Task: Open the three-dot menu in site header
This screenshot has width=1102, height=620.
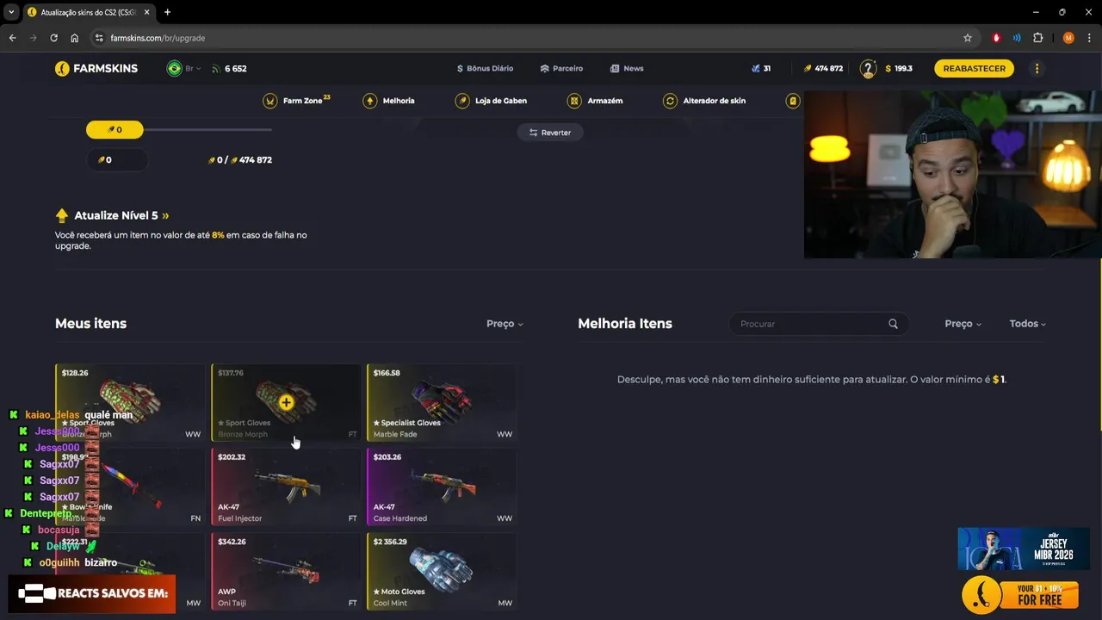Action: (1037, 68)
